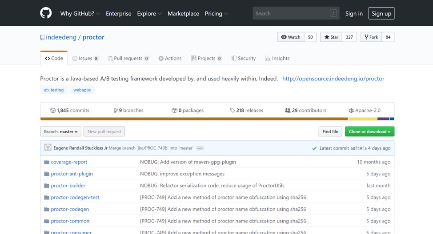Open the Clone or download dropdown
Image resolution: width=433 pixels, height=234 pixels.
point(369,131)
